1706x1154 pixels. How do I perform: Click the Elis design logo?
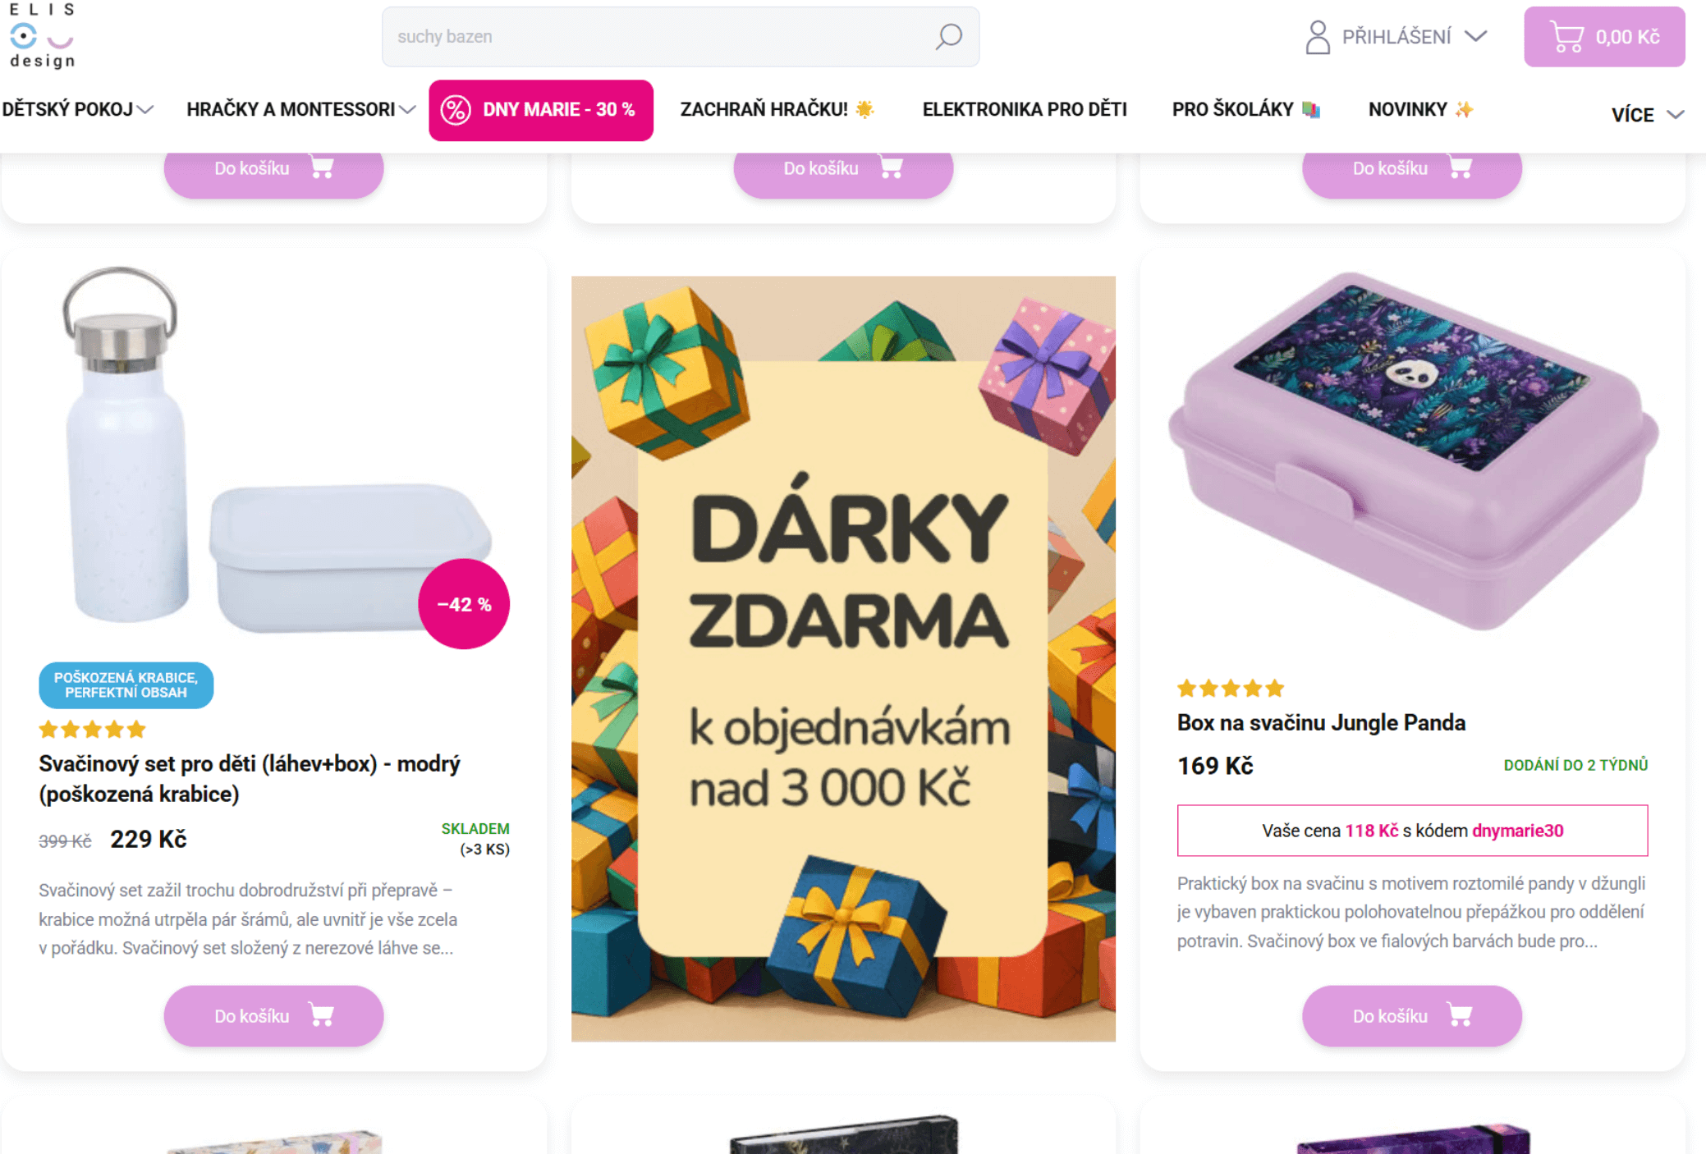pyautogui.click(x=43, y=35)
